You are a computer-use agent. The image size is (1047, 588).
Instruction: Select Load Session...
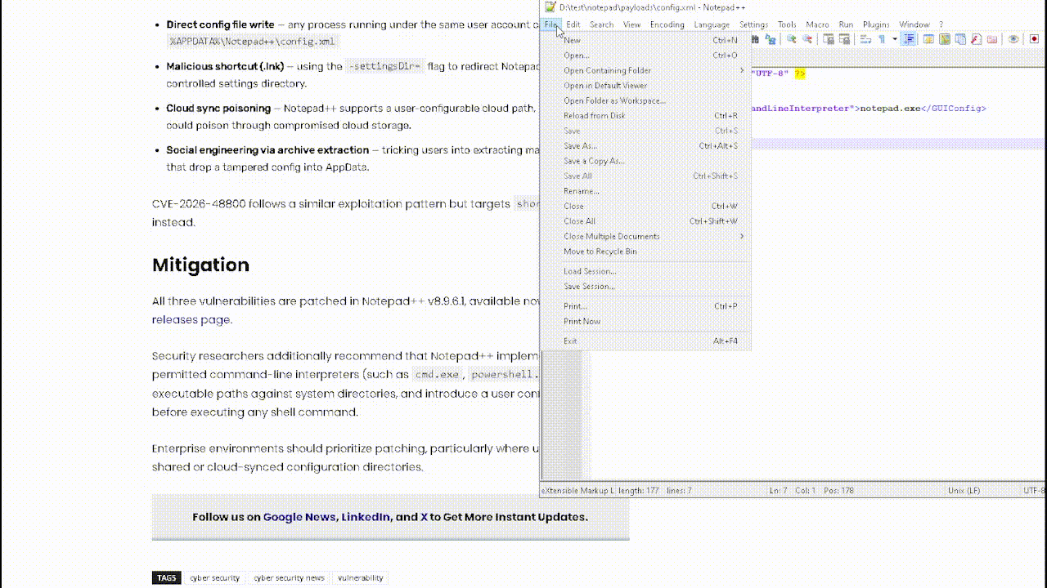(645, 271)
